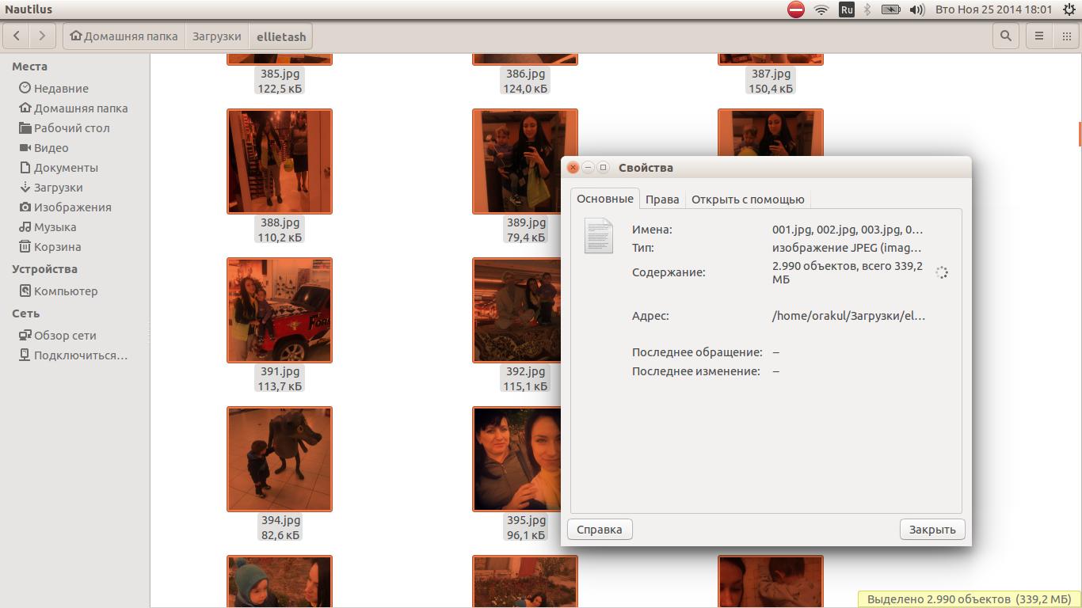Click ellietash breadcrumb in path bar

[280, 36]
